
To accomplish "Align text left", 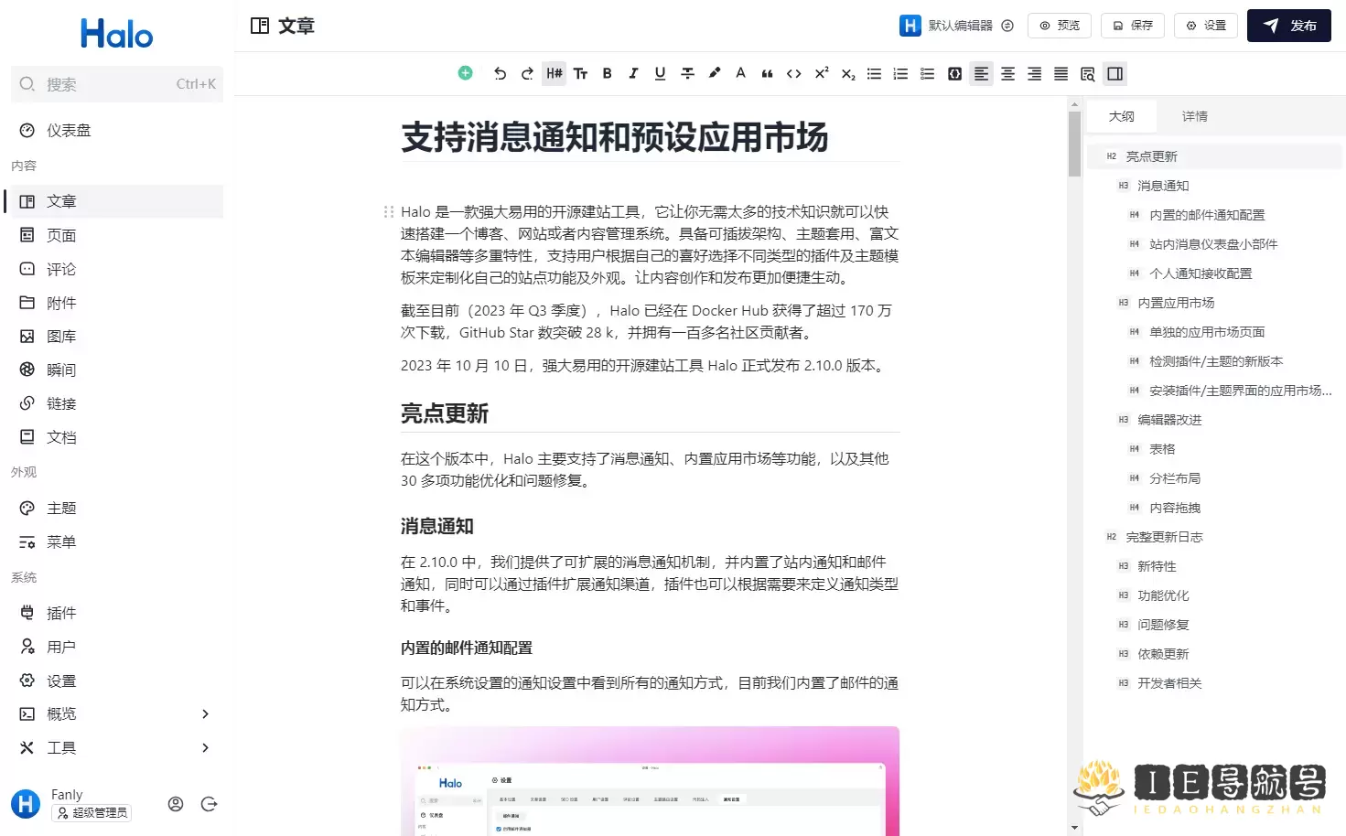I will (981, 74).
